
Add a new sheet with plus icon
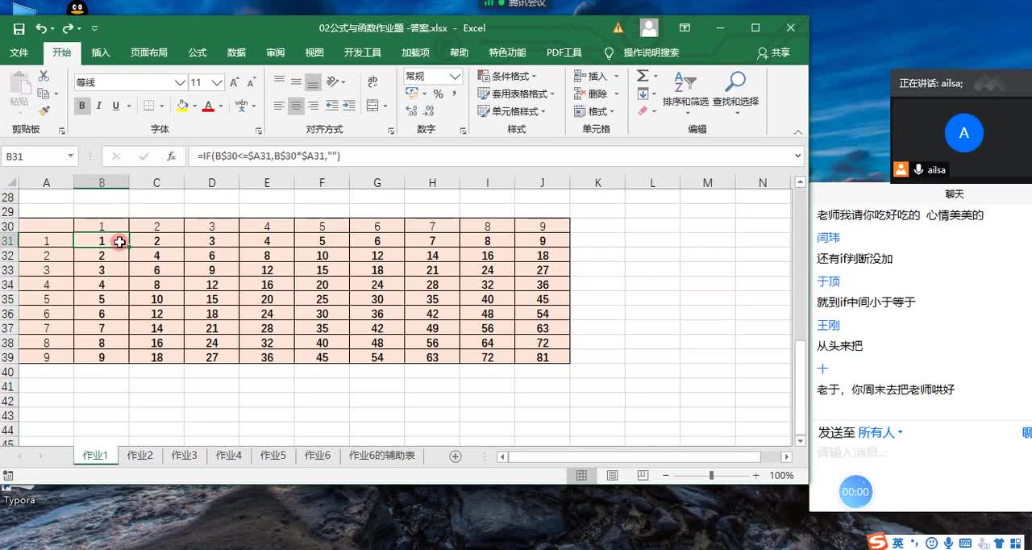click(x=455, y=456)
